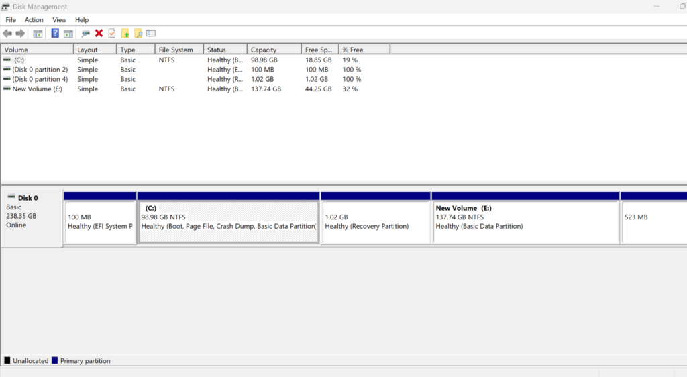
Task: Open the View menu
Action: pyautogui.click(x=59, y=19)
